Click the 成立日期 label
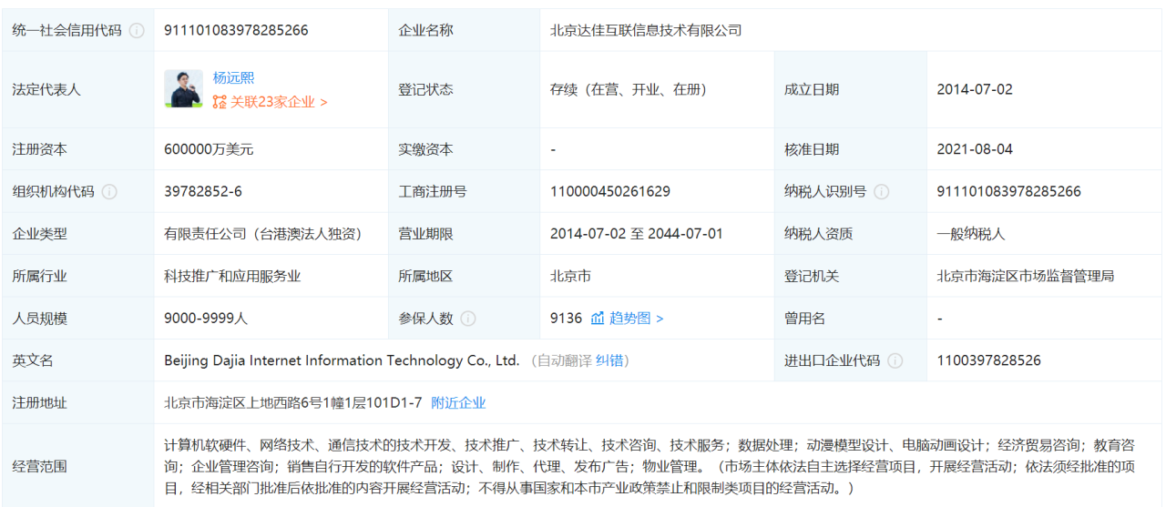 coord(812,89)
